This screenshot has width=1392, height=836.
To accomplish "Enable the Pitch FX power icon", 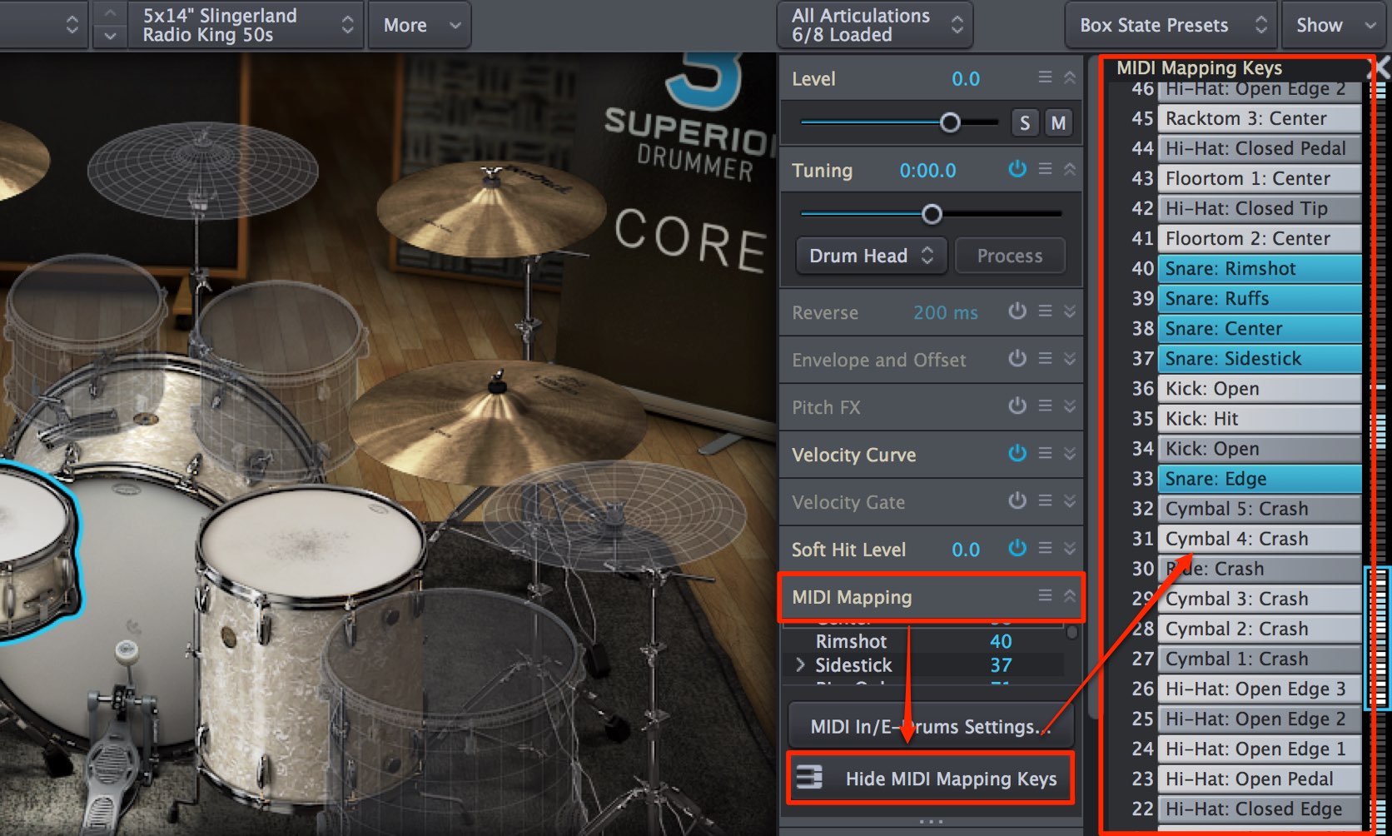I will 1017,406.
